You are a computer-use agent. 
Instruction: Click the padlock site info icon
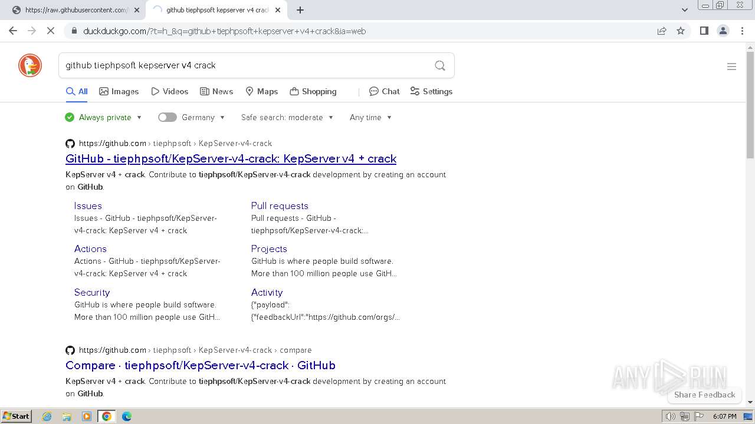pyautogui.click(x=74, y=31)
